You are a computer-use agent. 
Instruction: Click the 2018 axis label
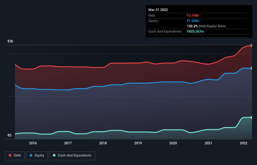click(x=103, y=143)
